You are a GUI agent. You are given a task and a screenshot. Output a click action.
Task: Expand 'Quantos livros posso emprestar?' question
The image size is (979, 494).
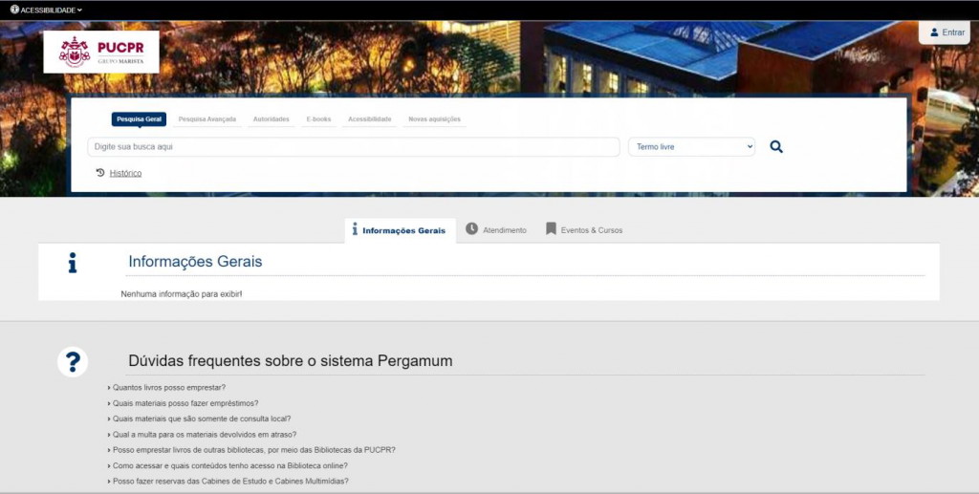point(168,388)
